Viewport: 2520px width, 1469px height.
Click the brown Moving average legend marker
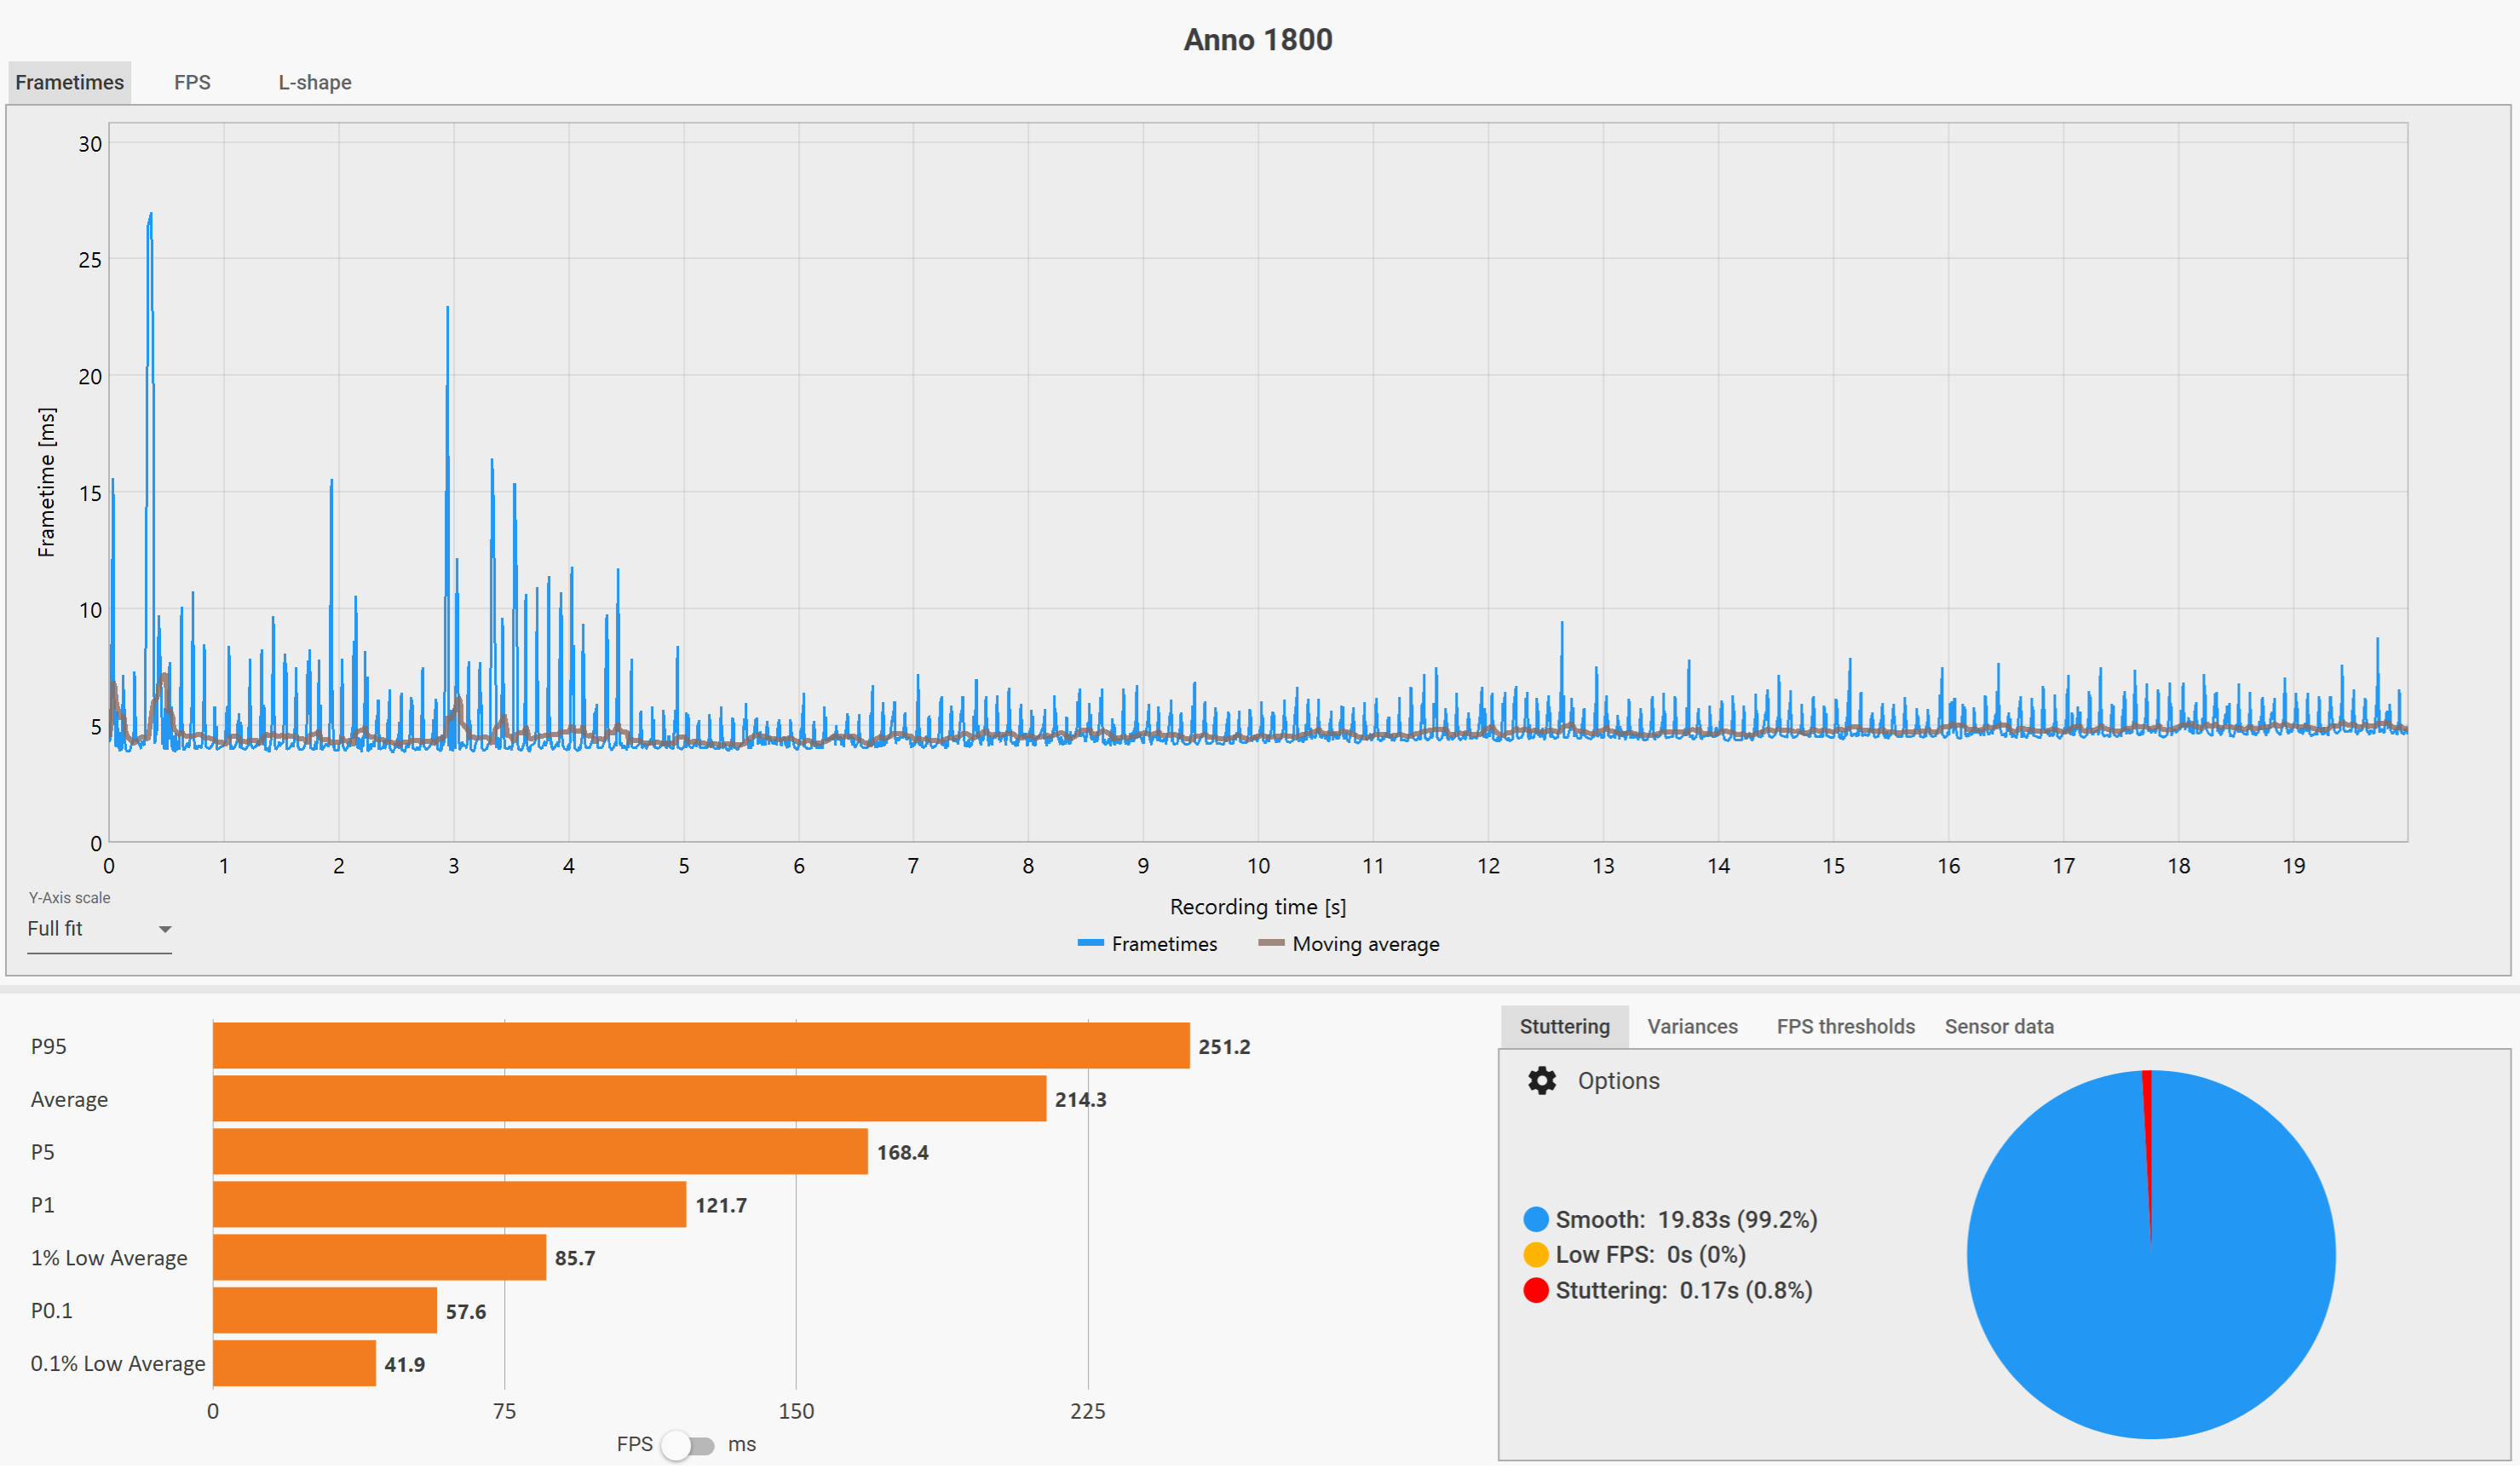click(x=1270, y=945)
